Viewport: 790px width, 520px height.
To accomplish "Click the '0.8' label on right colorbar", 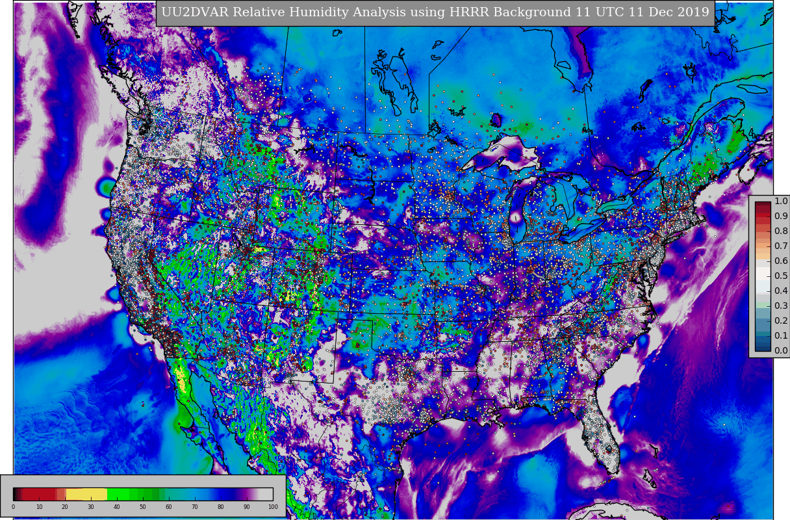I will [781, 231].
